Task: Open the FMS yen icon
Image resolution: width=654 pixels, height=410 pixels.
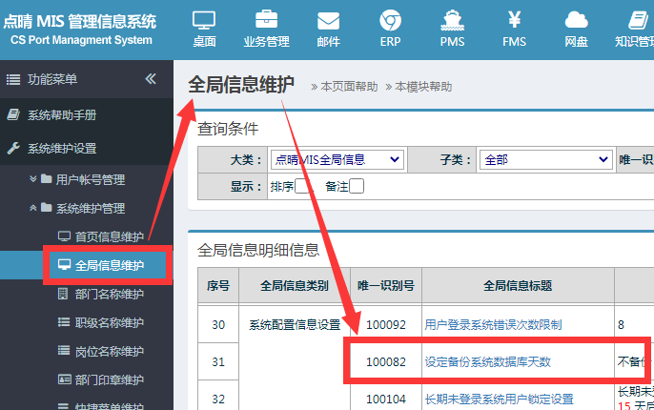Action: point(514,28)
